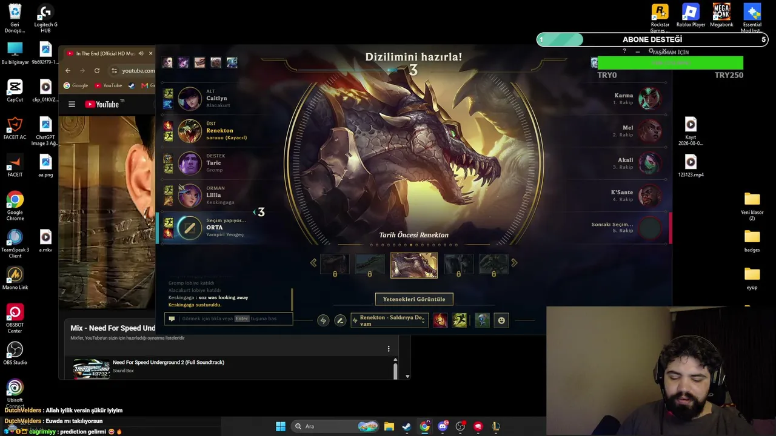Open the badges folder on desktop
776x436 pixels.
coord(752,240)
